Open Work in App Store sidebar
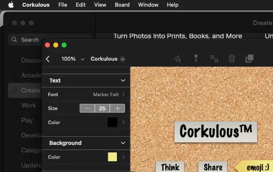The image size is (273, 172). click(x=29, y=105)
